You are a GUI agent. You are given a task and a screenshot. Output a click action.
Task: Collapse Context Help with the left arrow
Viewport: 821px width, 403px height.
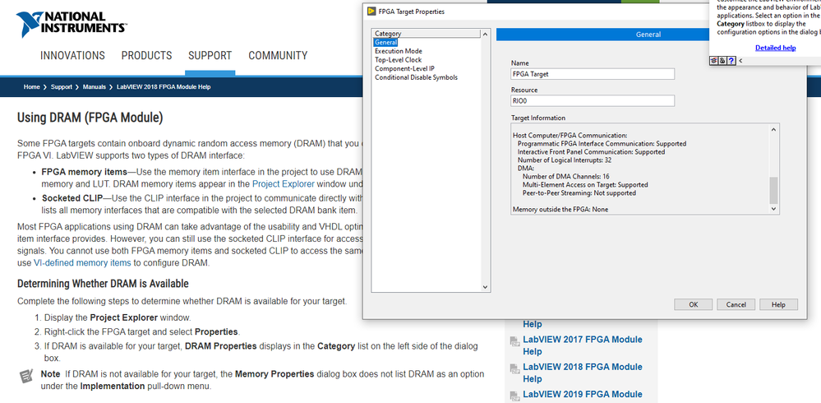point(740,61)
